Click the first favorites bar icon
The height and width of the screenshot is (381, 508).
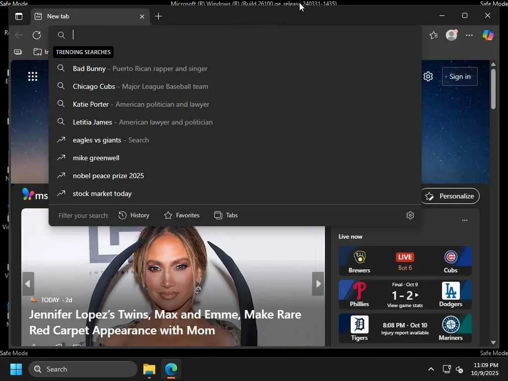[x=18, y=52]
